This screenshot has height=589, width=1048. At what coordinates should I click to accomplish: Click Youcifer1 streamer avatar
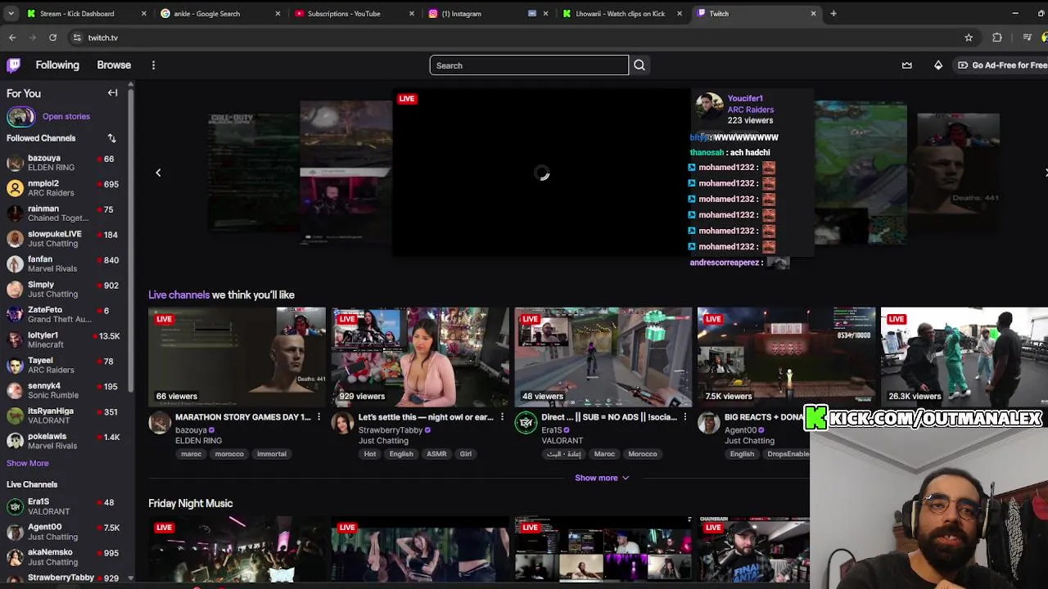click(x=709, y=108)
